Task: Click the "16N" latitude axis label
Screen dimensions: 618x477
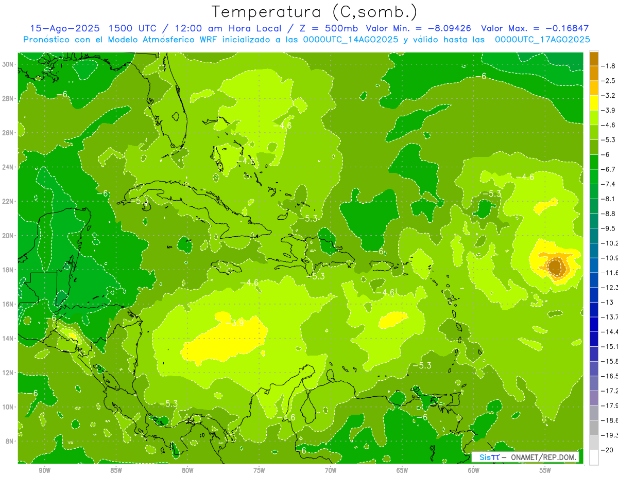Action: 8,304
